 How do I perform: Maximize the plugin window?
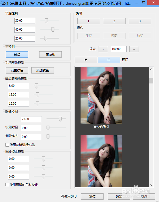coord(144,3)
